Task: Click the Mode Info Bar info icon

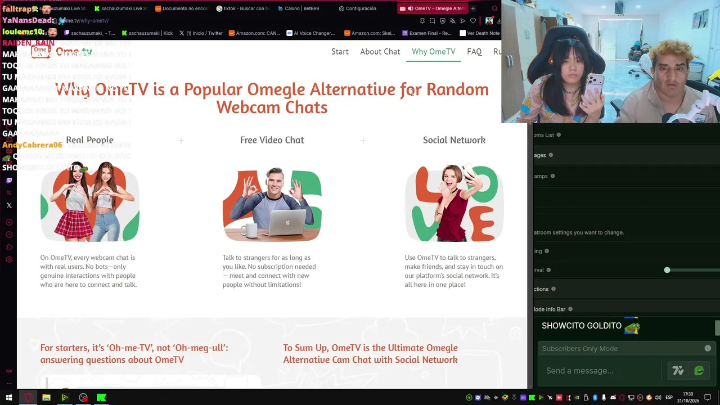Action: point(570,309)
